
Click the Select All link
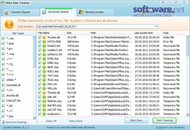point(51,121)
